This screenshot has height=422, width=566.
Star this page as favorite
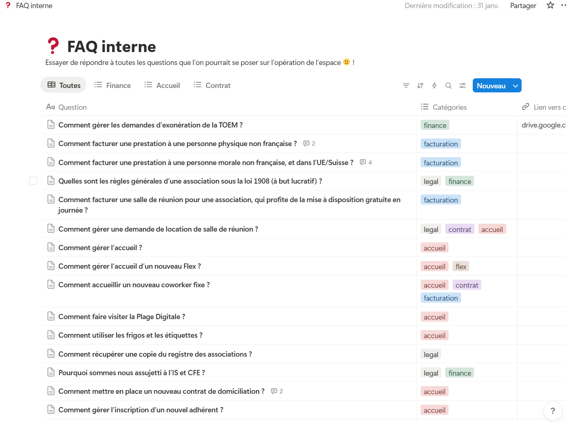point(550,5)
